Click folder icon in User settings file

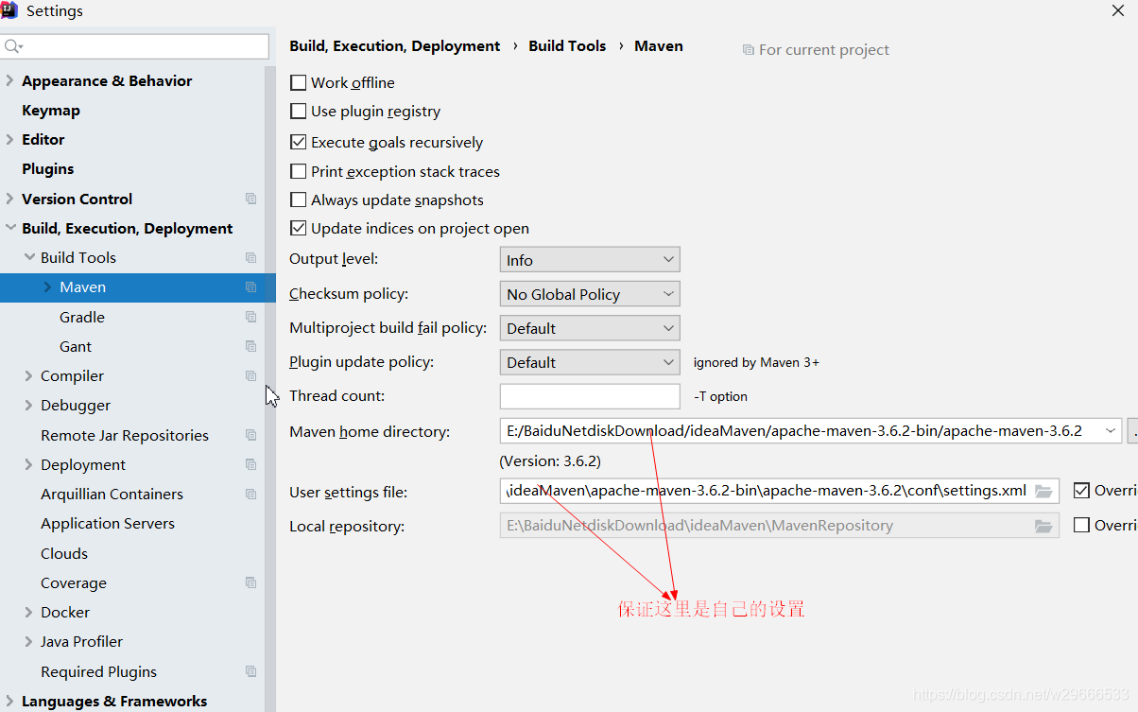(x=1043, y=491)
